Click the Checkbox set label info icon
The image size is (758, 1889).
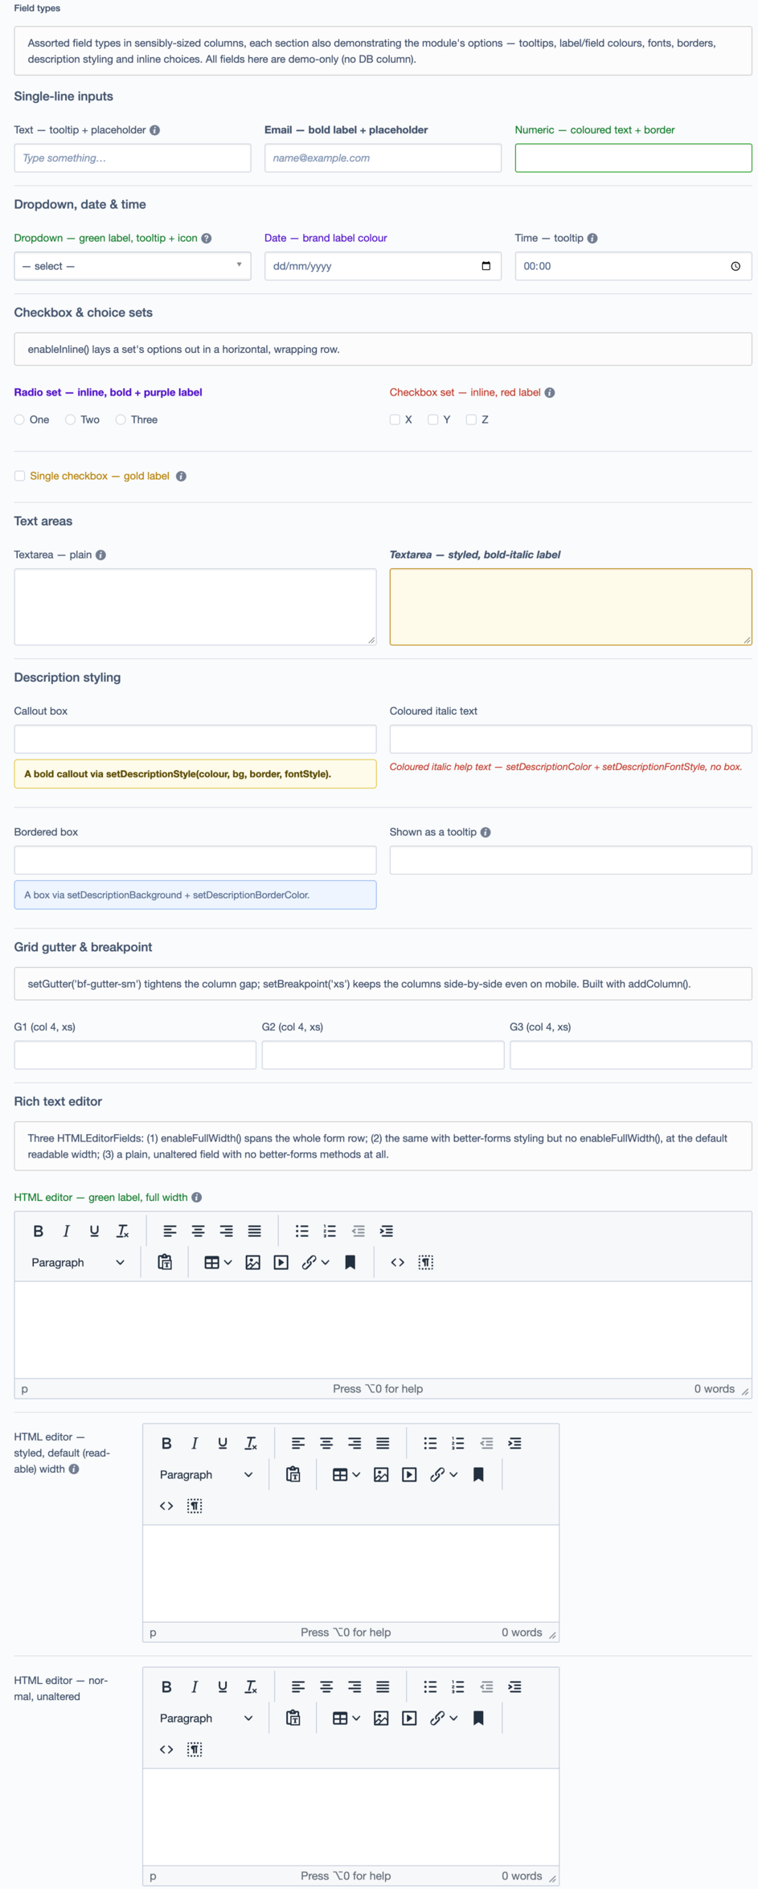coord(550,392)
